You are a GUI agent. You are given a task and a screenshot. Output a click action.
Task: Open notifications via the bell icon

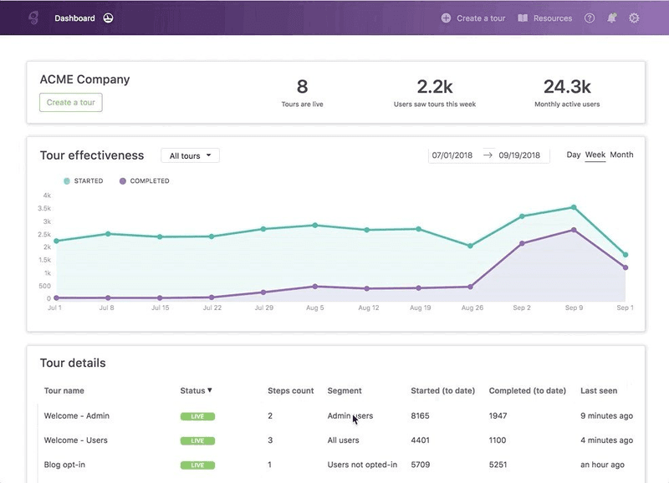click(610, 18)
